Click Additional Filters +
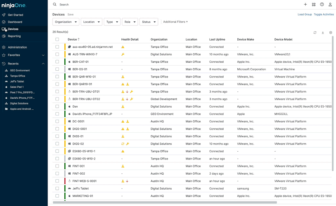The width and height of the screenshot is (336, 206). tap(176, 22)
